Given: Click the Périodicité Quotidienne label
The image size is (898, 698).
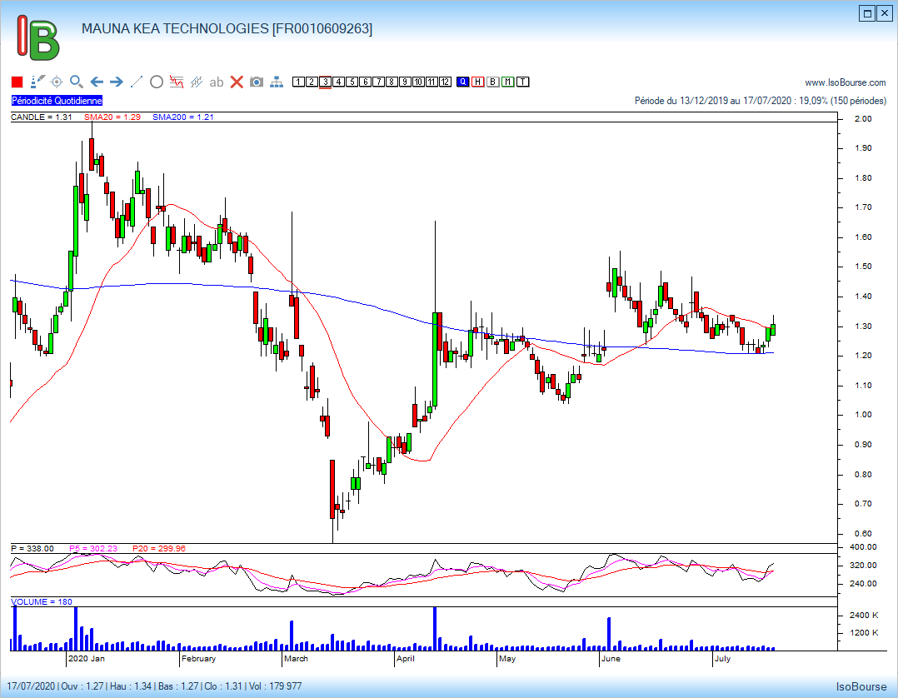Looking at the screenshot, I should [x=57, y=101].
